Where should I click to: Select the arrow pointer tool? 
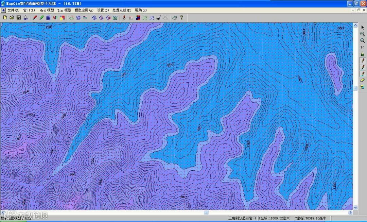coord(363,28)
